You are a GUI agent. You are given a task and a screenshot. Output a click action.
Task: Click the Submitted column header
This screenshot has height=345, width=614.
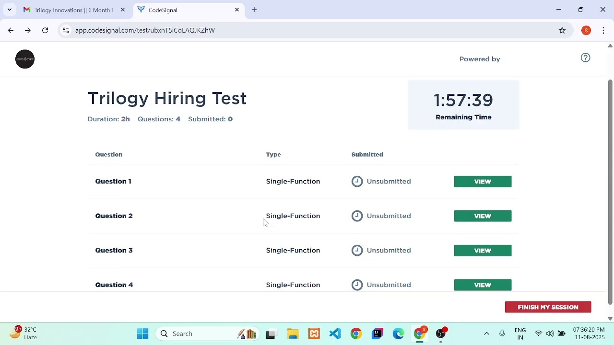point(367,154)
